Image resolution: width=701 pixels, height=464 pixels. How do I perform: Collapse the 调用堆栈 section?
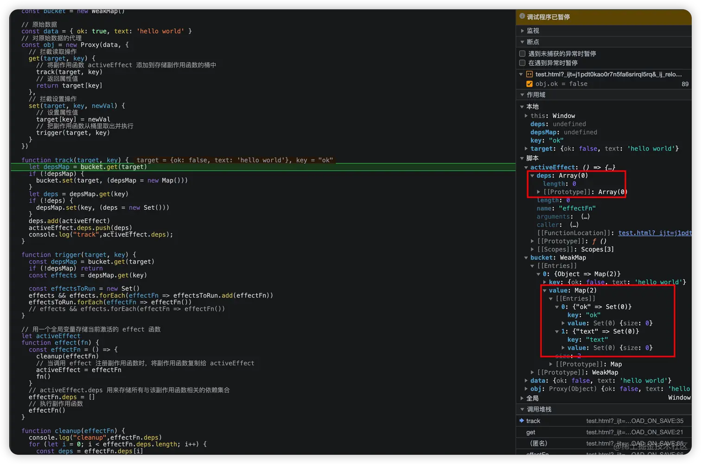tap(523, 409)
